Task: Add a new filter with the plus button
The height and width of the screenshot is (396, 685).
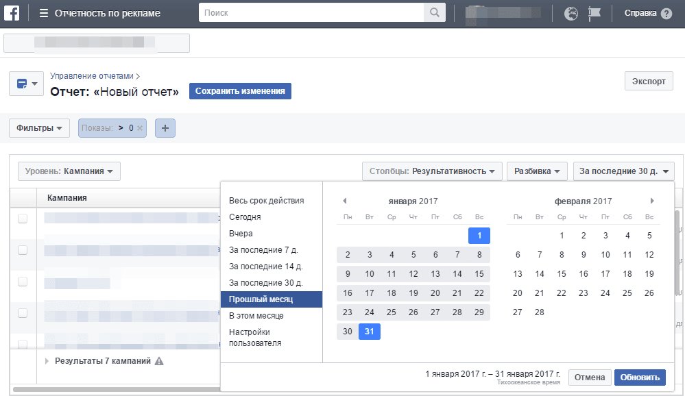Action: pos(165,128)
